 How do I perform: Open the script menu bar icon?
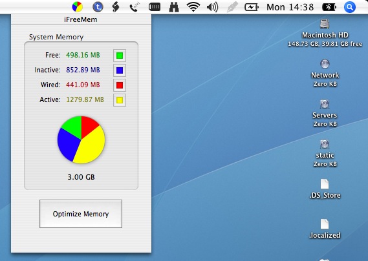pyautogui.click(x=115, y=7)
